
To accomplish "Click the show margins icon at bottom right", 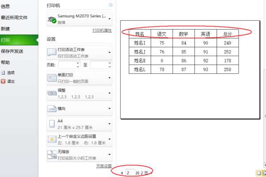I will click(x=258, y=173).
